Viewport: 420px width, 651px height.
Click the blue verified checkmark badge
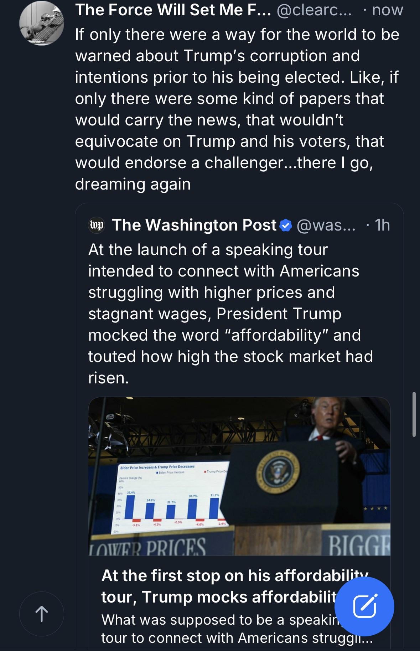point(286,226)
